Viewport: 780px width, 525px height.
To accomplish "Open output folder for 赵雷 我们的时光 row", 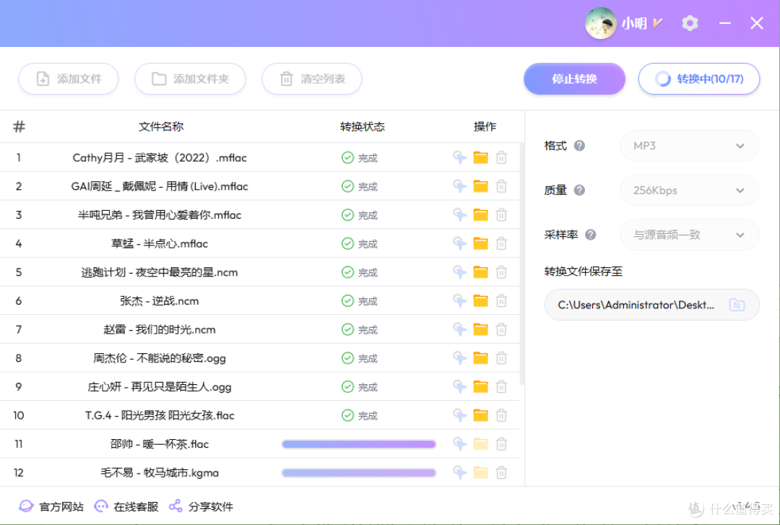I will [x=480, y=329].
